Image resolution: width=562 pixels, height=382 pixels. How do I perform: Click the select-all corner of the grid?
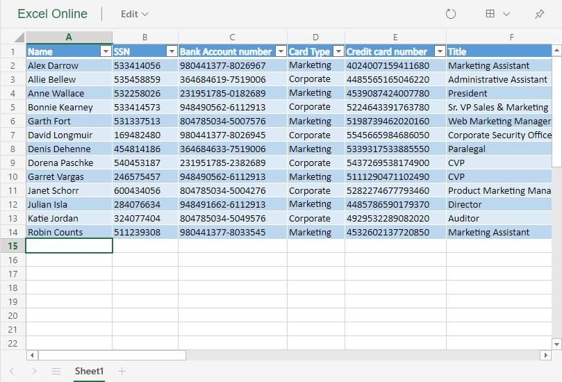pos(13,37)
